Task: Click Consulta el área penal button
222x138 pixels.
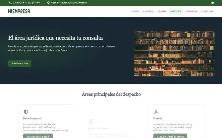Action: tap(38, 136)
